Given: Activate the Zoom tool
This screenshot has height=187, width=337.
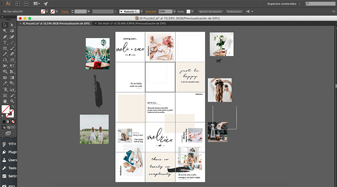Looking at the screenshot, I should (x=12, y=101).
